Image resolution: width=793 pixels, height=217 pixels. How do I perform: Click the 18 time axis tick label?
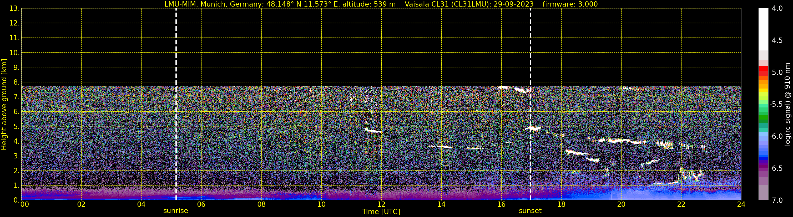(x=562, y=204)
